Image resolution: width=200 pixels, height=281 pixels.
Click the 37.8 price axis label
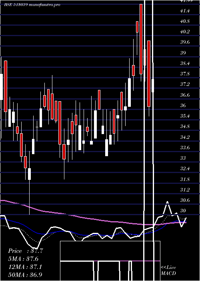185,74
